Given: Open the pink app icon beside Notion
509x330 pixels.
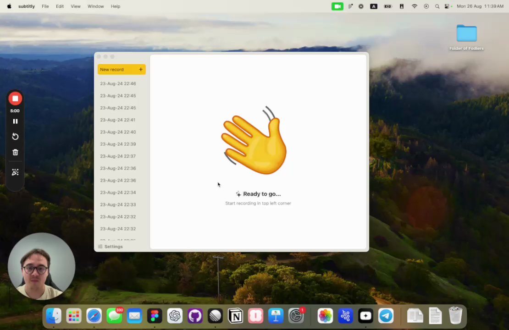Looking at the screenshot, I should tap(256, 316).
